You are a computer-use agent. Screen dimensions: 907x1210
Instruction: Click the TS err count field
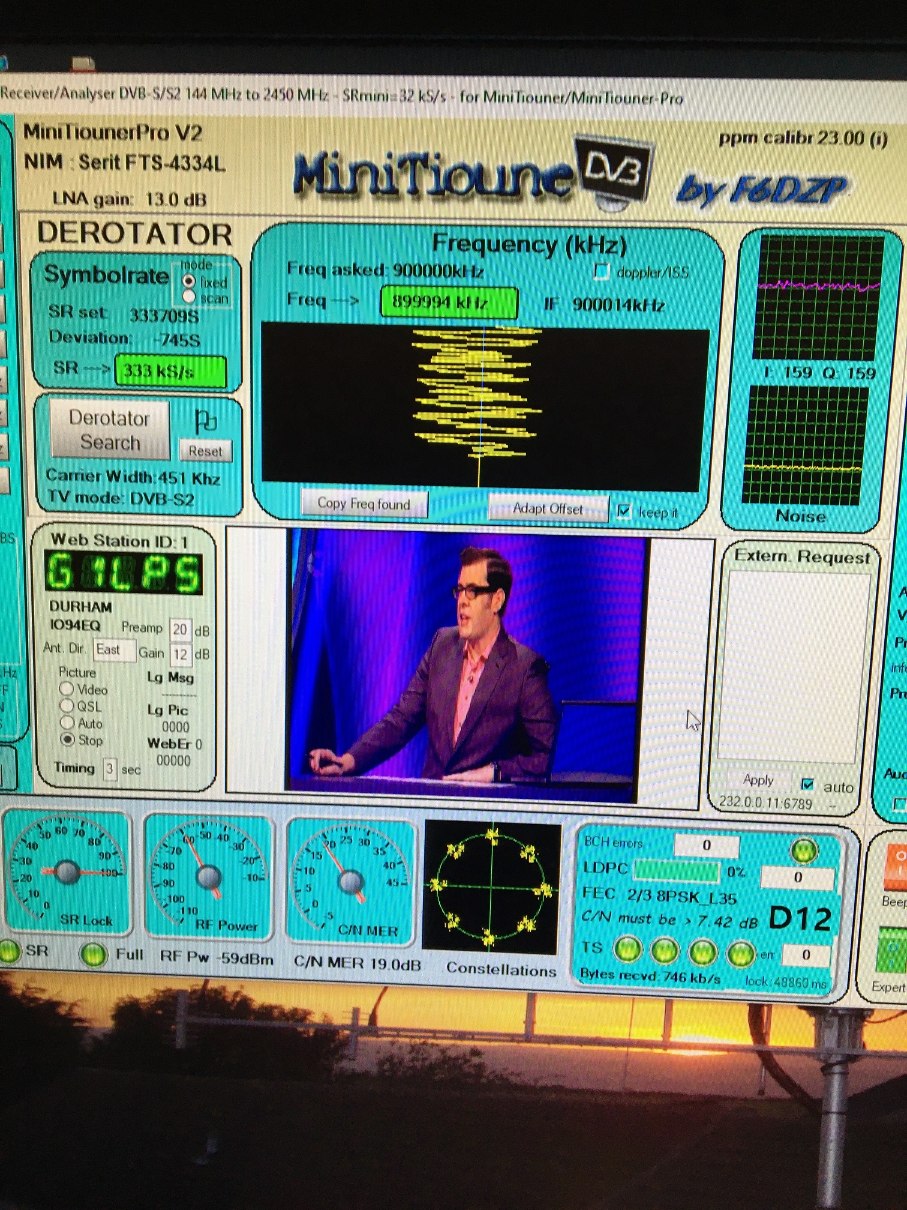[806, 954]
